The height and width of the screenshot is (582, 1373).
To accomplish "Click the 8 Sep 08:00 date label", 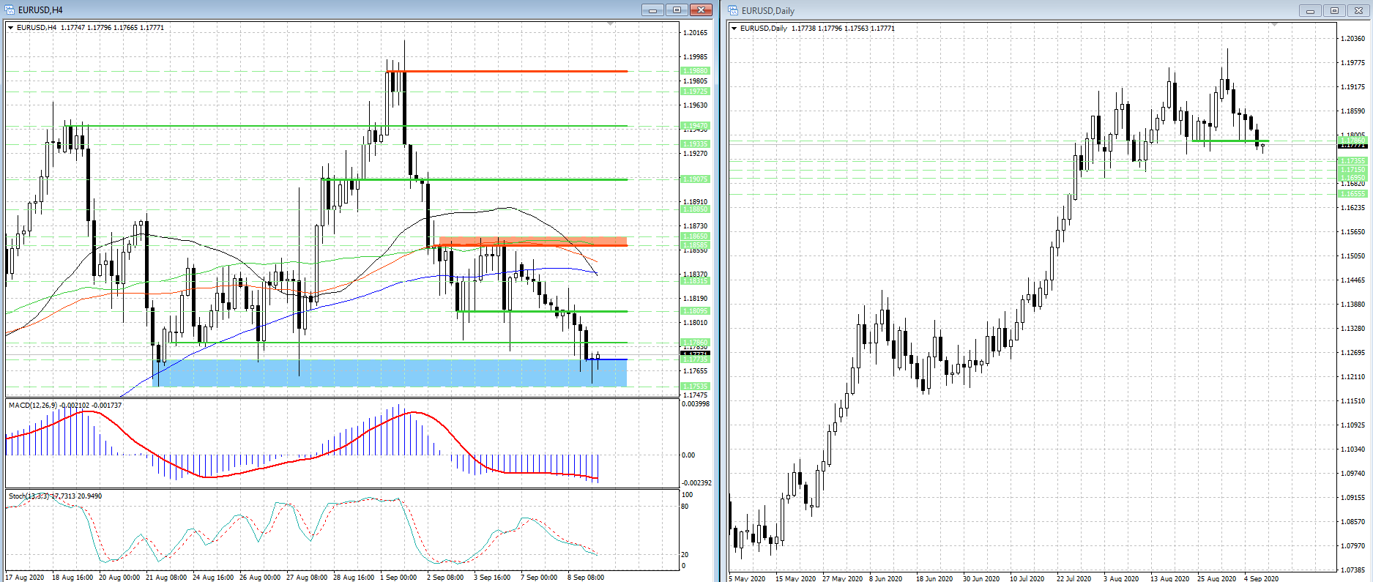I will tap(586, 577).
